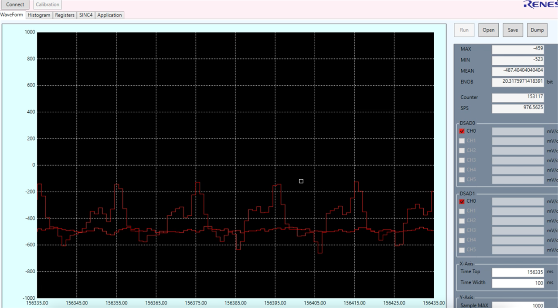
Task: Open the Application tab
Action: coord(109,15)
